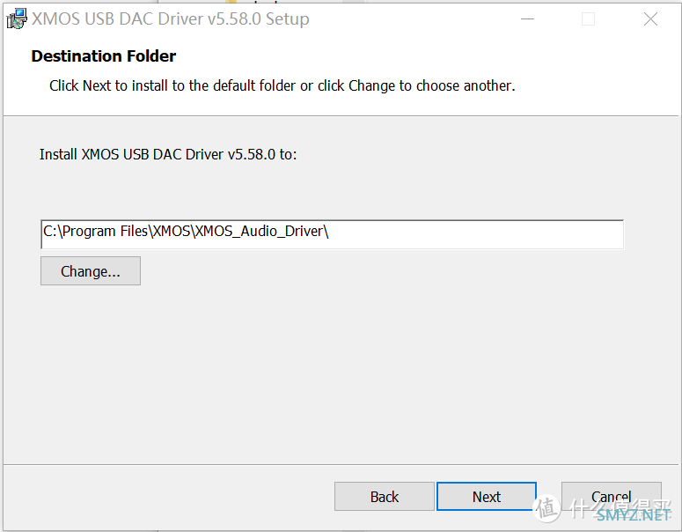The height and width of the screenshot is (532, 682).
Task: Go back with the Back button
Action: coord(384,496)
